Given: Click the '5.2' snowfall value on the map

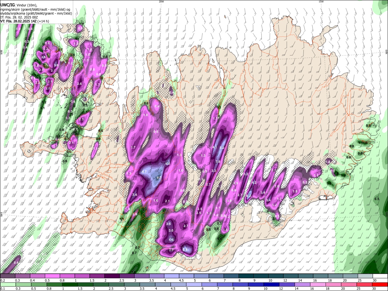Looking at the screenshot, I should (222, 148).
